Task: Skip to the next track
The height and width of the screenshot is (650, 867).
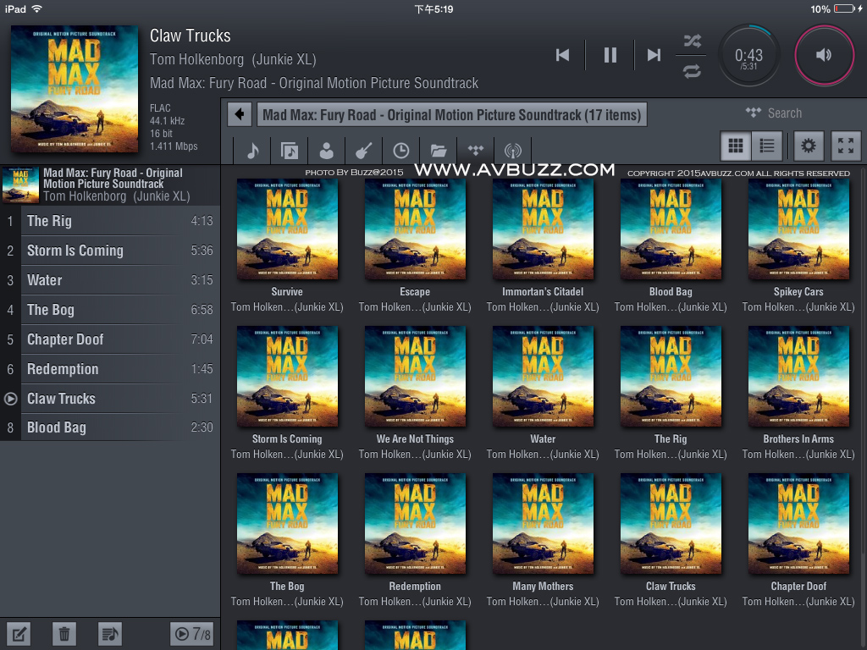Action: point(654,55)
